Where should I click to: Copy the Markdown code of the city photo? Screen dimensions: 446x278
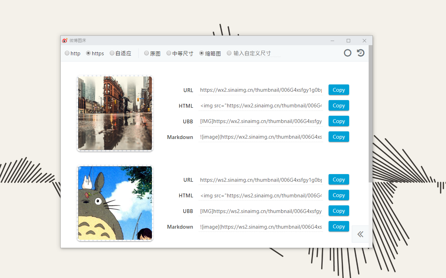(x=338, y=137)
